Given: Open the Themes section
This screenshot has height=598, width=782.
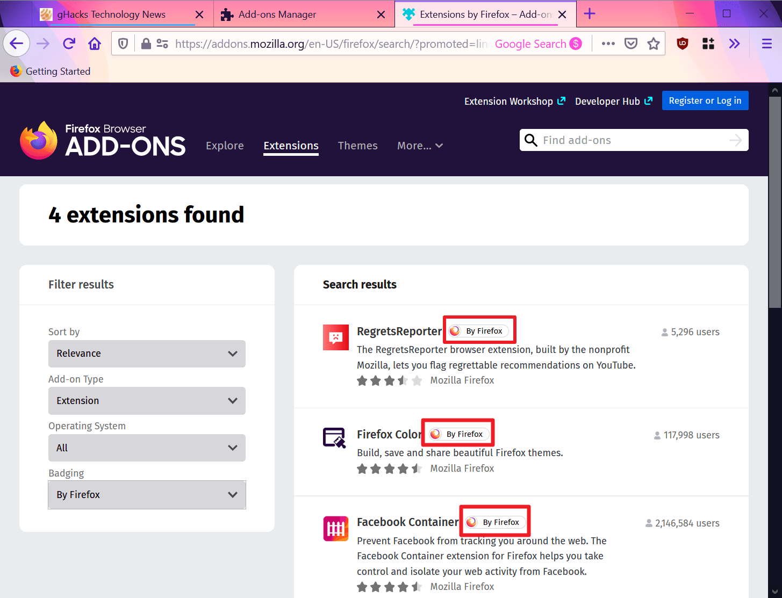Looking at the screenshot, I should pyautogui.click(x=357, y=146).
